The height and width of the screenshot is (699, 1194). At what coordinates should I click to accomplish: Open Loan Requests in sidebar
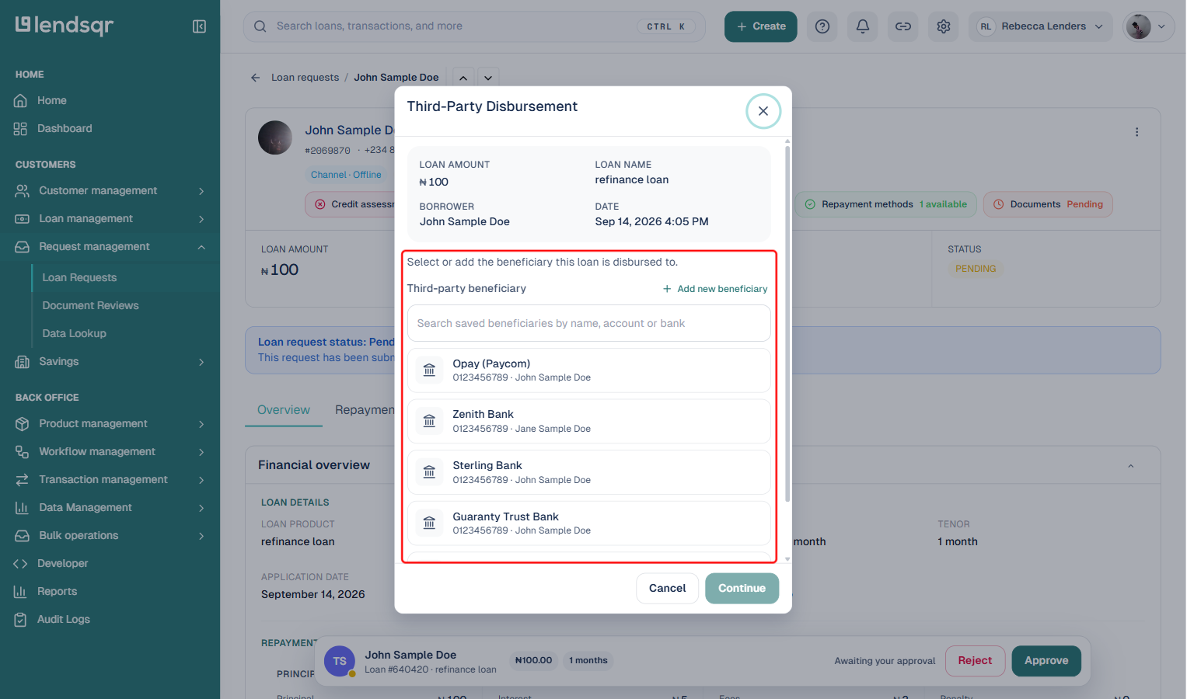pos(79,278)
